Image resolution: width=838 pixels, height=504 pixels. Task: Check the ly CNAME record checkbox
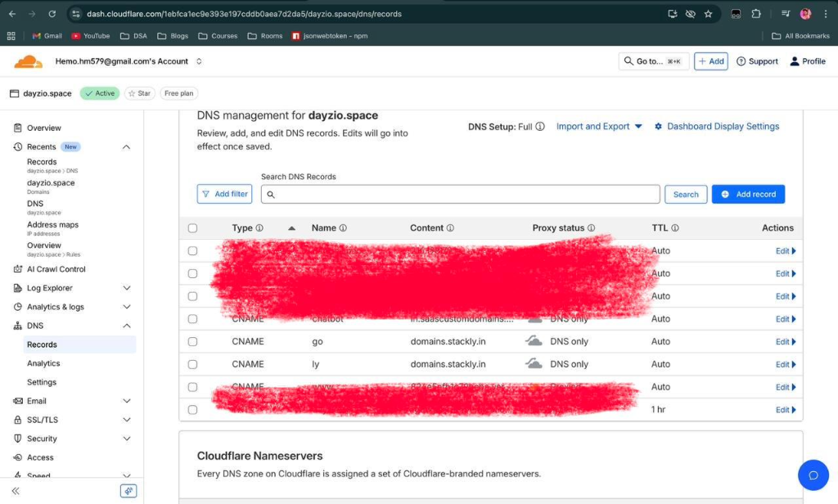[192, 365]
